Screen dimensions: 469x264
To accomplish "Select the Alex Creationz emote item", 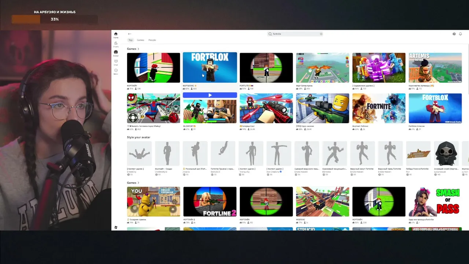I will tap(279, 154).
